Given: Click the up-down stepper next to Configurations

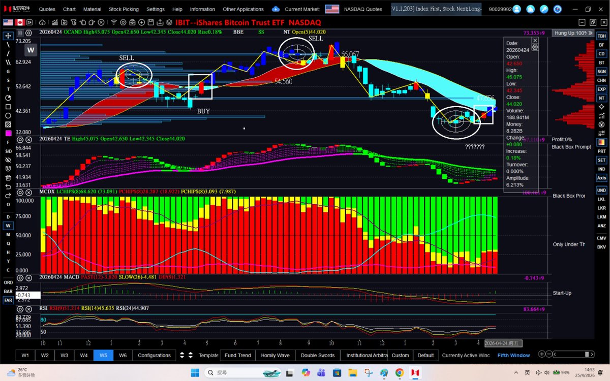Looking at the screenshot, I should pos(182,355).
